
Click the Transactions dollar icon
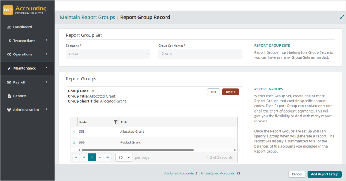click(10, 41)
